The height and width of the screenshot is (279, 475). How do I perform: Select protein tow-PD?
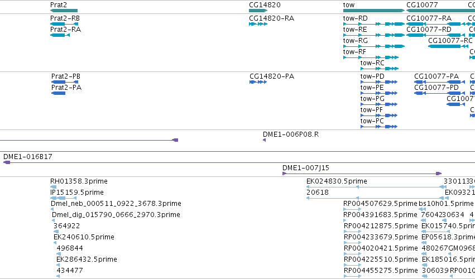click(372, 76)
